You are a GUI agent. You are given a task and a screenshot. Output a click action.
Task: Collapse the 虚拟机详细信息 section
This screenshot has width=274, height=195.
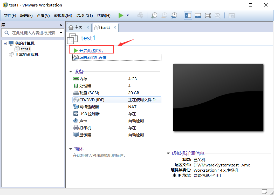[x=168, y=153]
